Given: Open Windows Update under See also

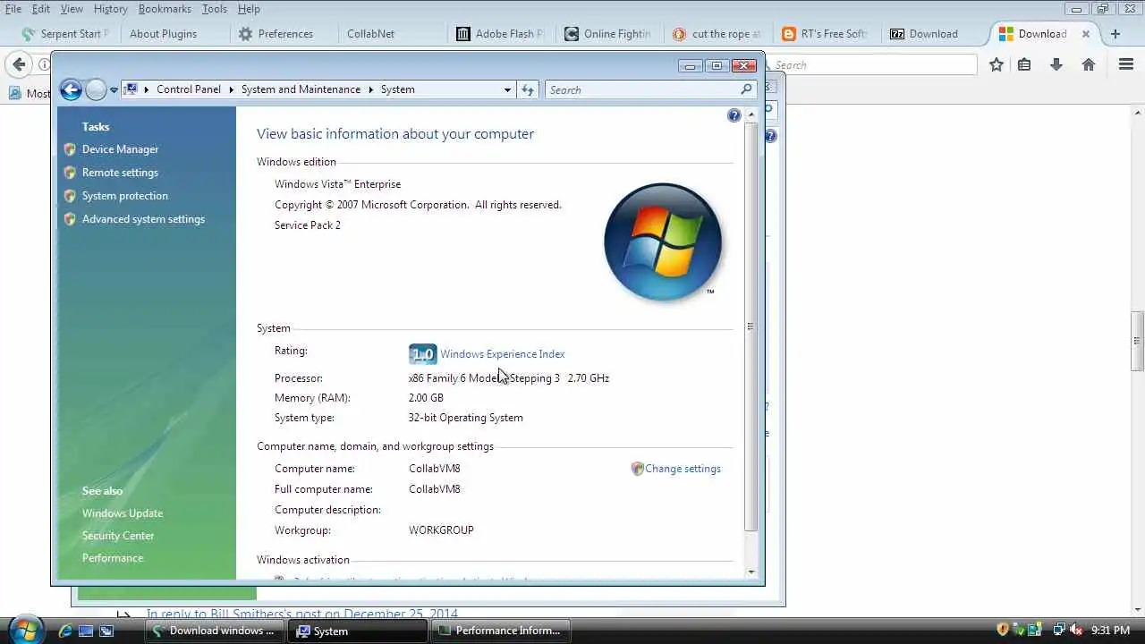Looking at the screenshot, I should pos(123,513).
